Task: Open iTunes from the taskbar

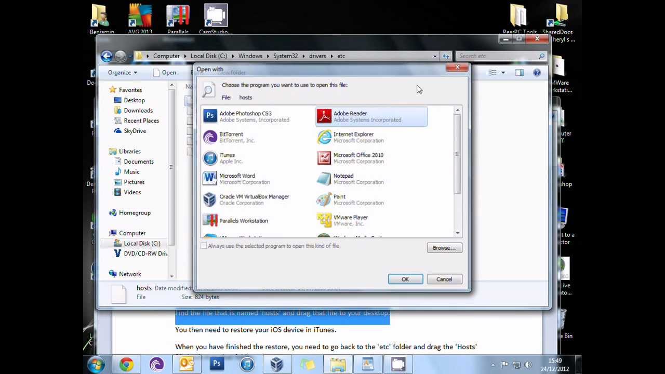Action: coord(247,365)
